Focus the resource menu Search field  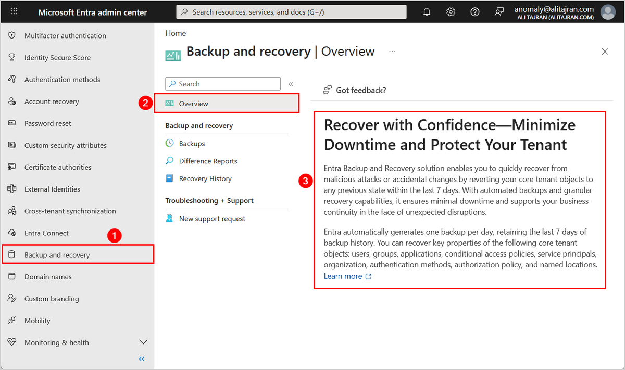pyautogui.click(x=222, y=84)
